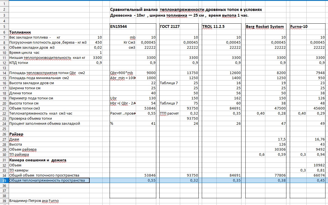Viewport: 328px width, 205px height.
Task: Select the cell with value 450
Action: click(x=98, y=43)
